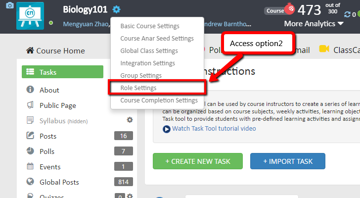The height and width of the screenshot is (198, 360).
Task: Choose Basic Course Settings menu entry
Action: coord(150,26)
